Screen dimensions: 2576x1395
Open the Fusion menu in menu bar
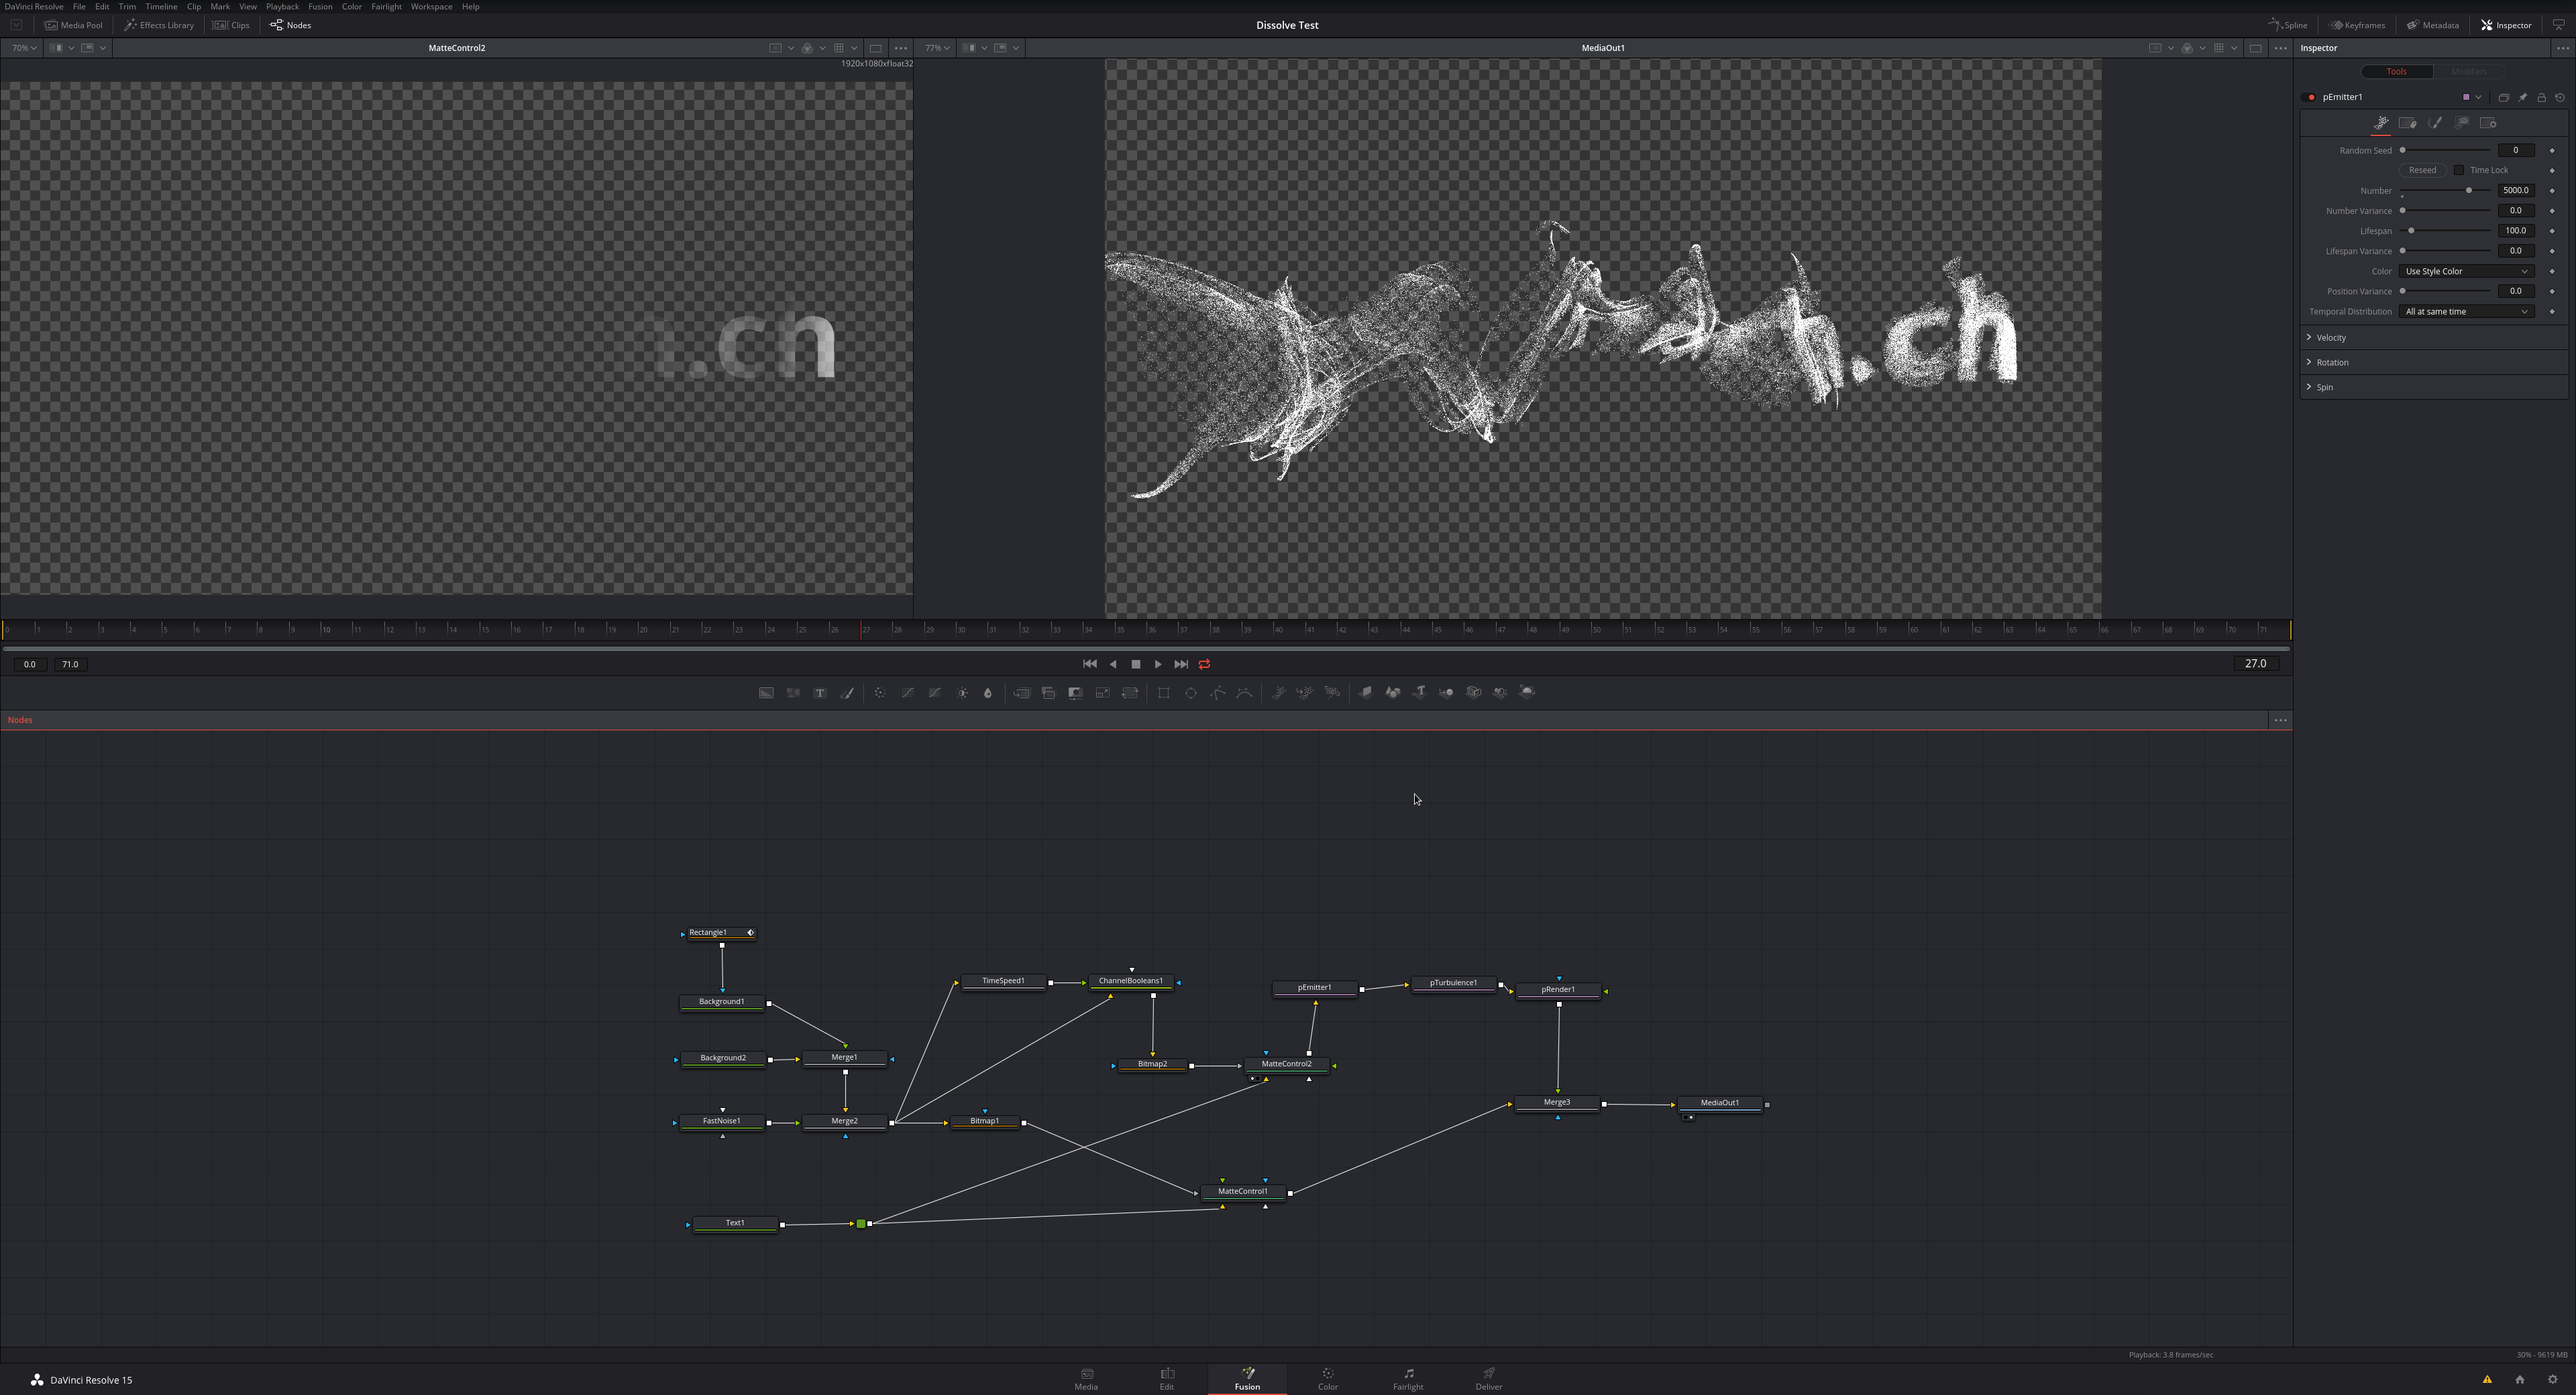pos(320,6)
